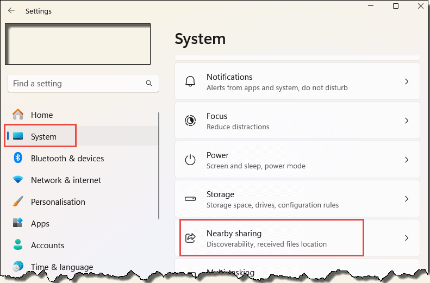Click the Network wifi icon
430x283 pixels.
18,180
